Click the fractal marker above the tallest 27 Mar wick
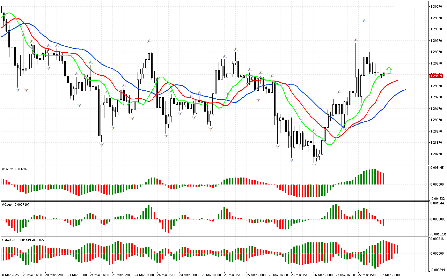 pyautogui.click(x=364, y=21)
